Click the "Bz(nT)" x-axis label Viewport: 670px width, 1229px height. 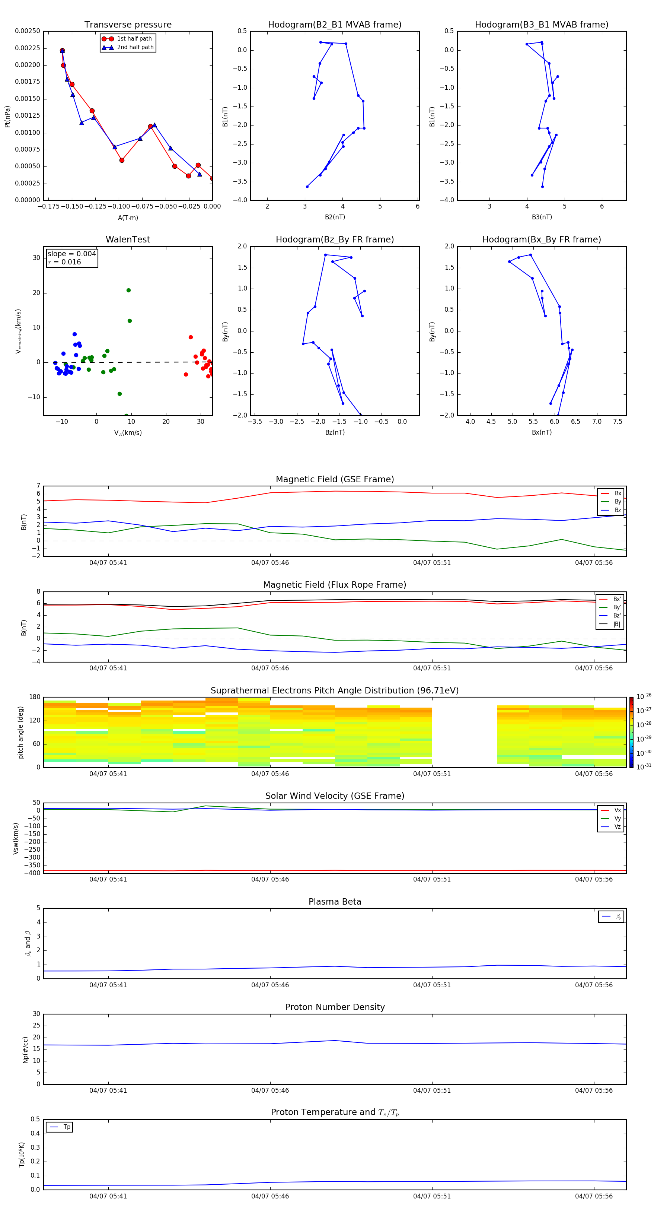click(335, 432)
